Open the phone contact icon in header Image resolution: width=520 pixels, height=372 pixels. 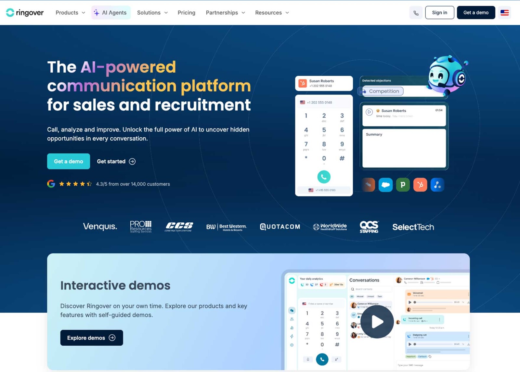[416, 13]
